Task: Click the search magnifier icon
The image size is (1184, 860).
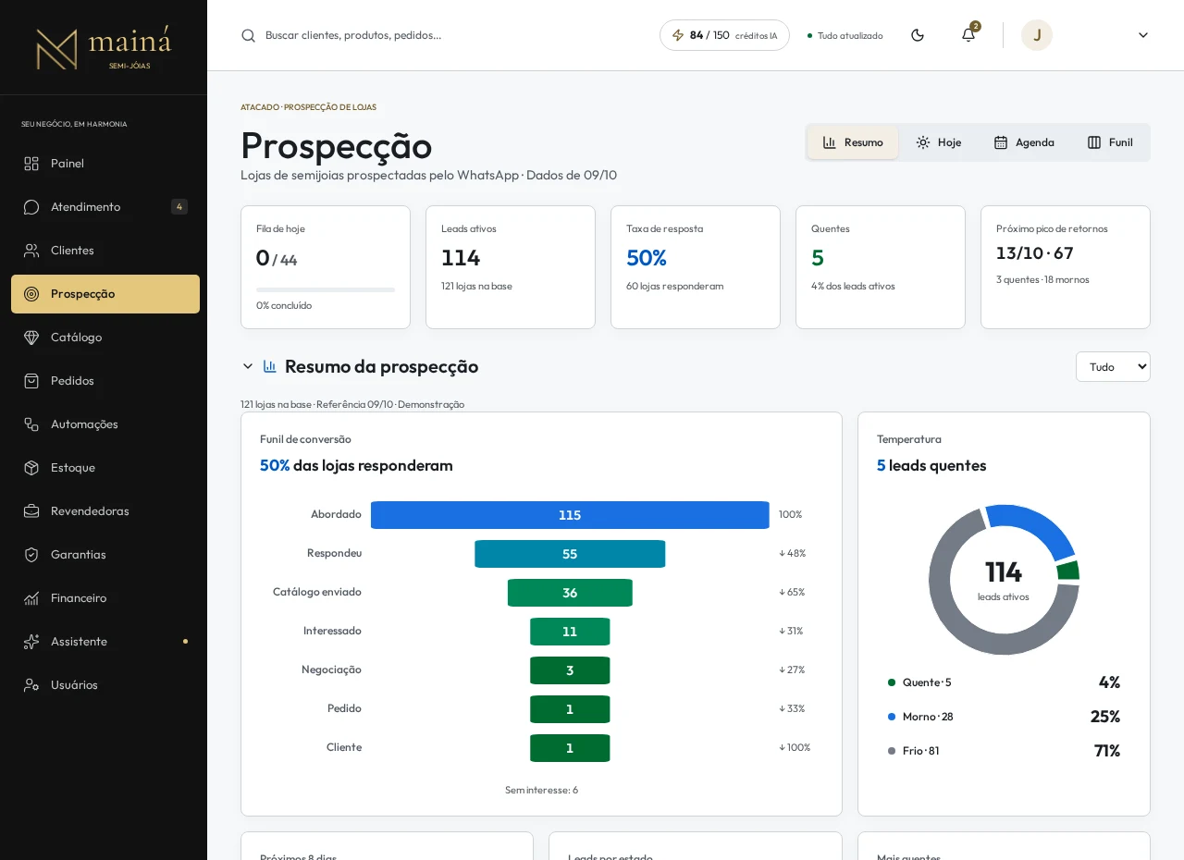Action: click(x=248, y=35)
